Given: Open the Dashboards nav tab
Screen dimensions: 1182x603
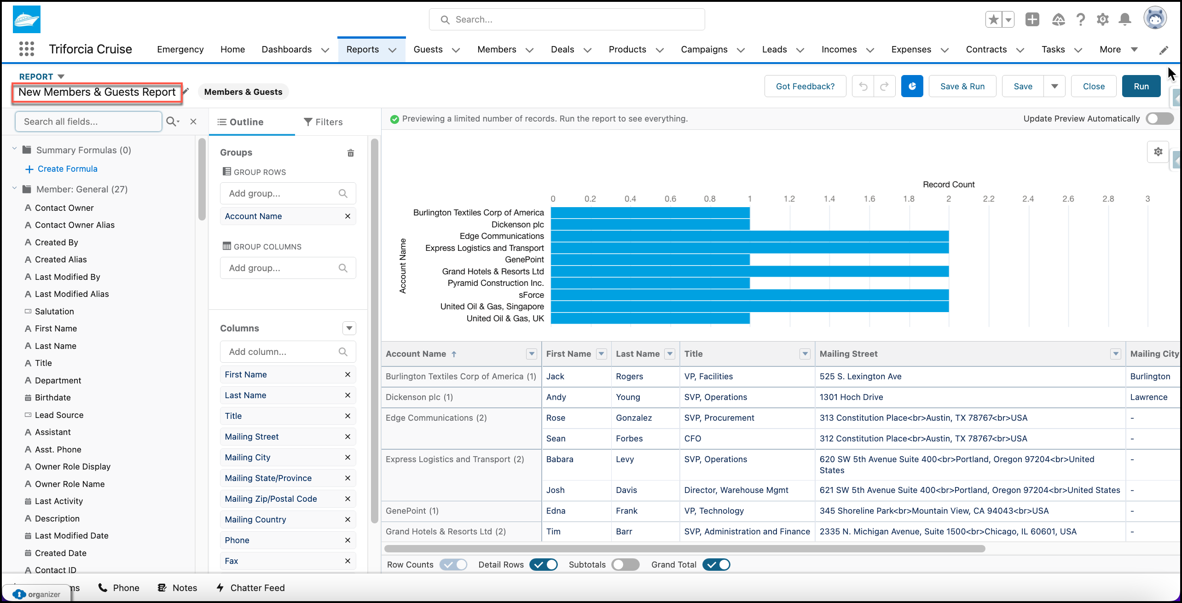Looking at the screenshot, I should (x=287, y=49).
